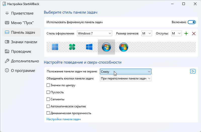
Task: Click the label Использовать фирменную панель задач
Action: click(74, 22)
